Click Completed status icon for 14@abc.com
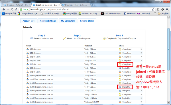Viewport: 171px width, 105px height. 120,53
